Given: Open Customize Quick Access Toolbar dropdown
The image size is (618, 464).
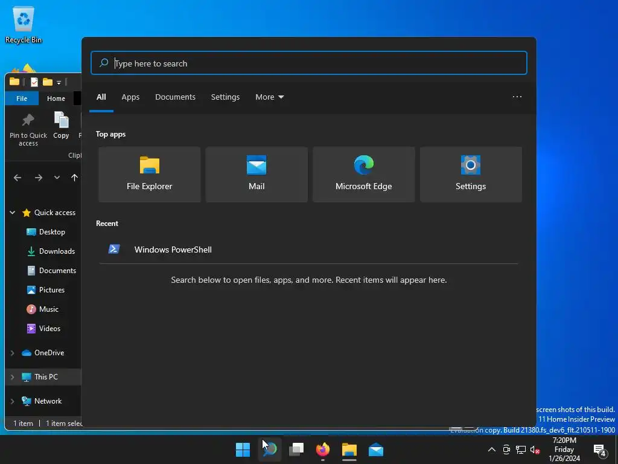Looking at the screenshot, I should click(x=59, y=82).
